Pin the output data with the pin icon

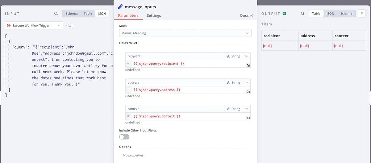(362, 13)
